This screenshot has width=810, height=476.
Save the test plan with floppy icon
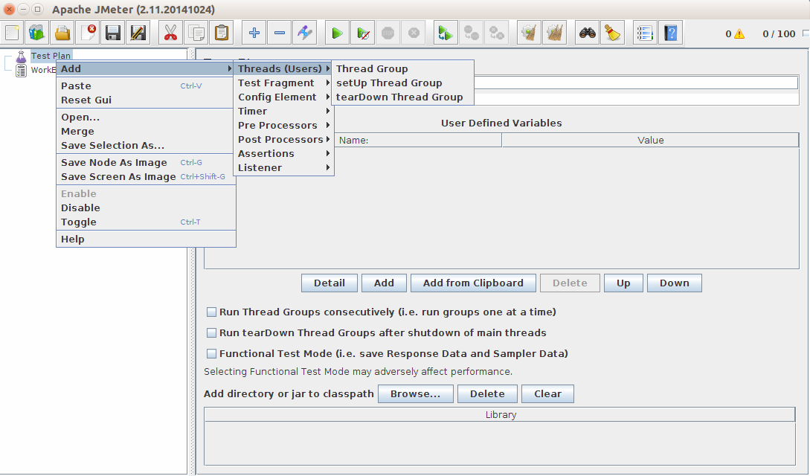[x=113, y=33]
